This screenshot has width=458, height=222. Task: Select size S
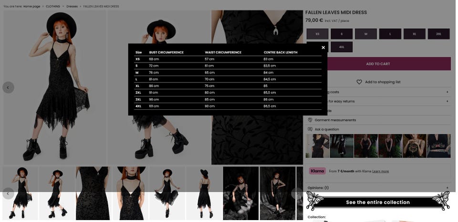pos(342,34)
